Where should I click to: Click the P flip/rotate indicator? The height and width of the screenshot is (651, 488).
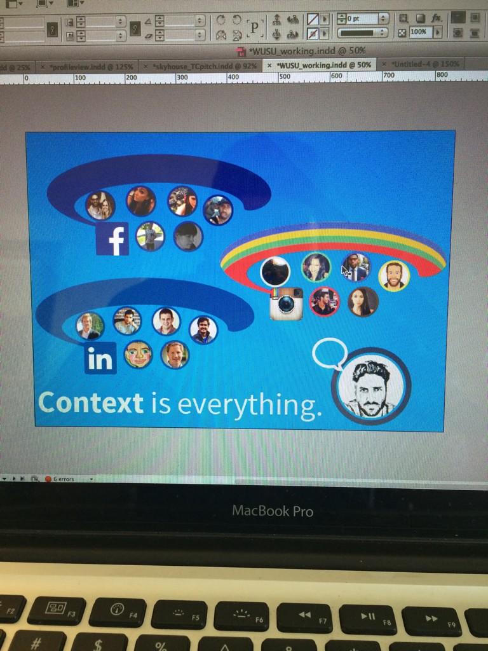[x=255, y=27]
